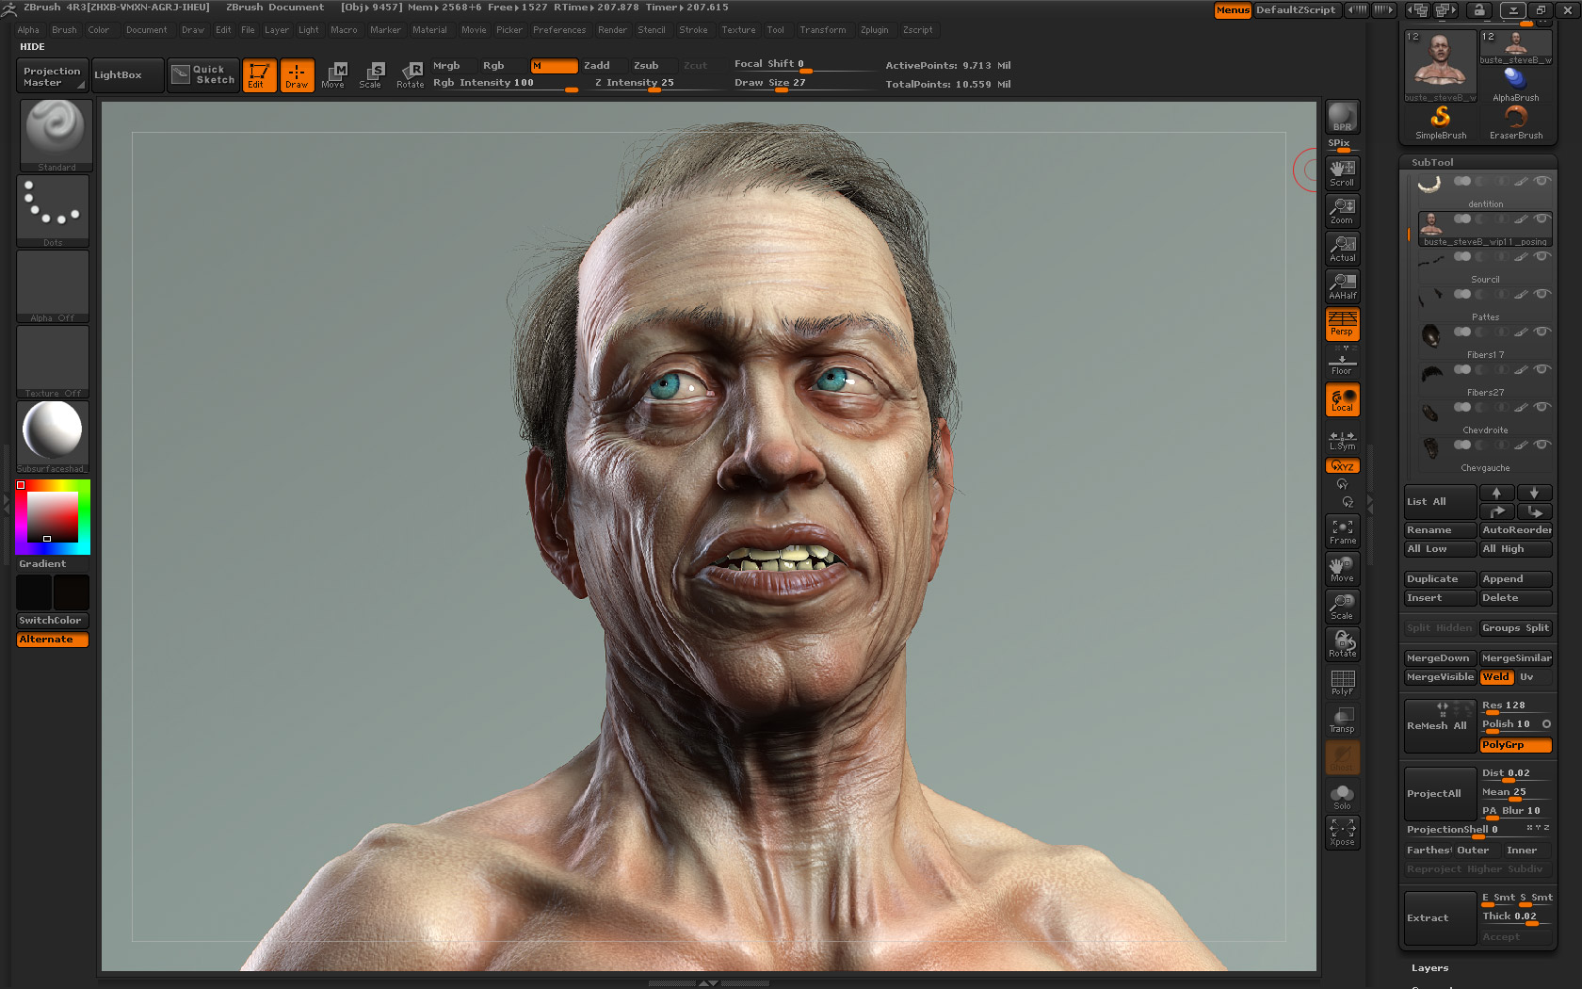The height and width of the screenshot is (989, 1582).
Task: Toggle Persp perspective view
Action: coord(1342,324)
